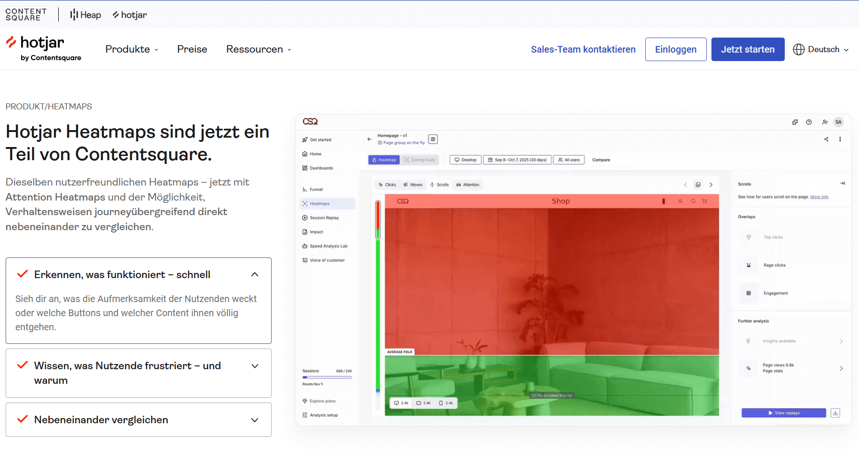The height and width of the screenshot is (458, 859).
Task: Collapse the Scrolls side panel arrow icon
Action: click(843, 183)
